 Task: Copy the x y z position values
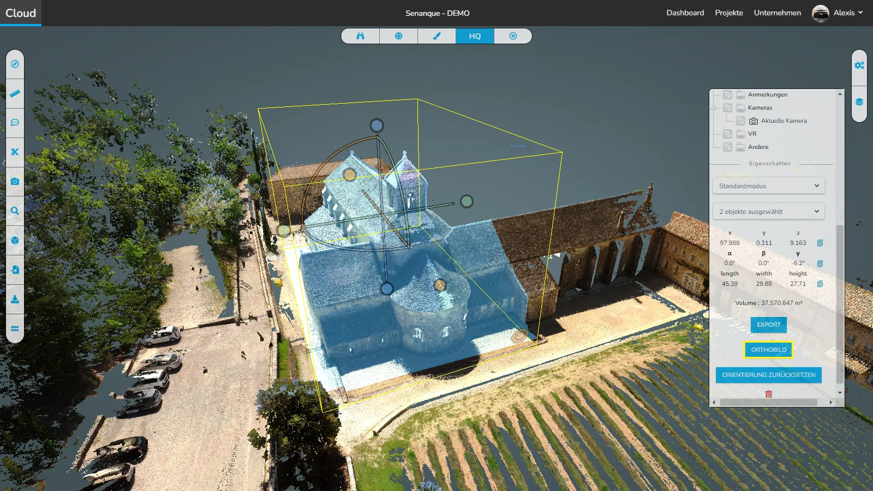point(820,243)
